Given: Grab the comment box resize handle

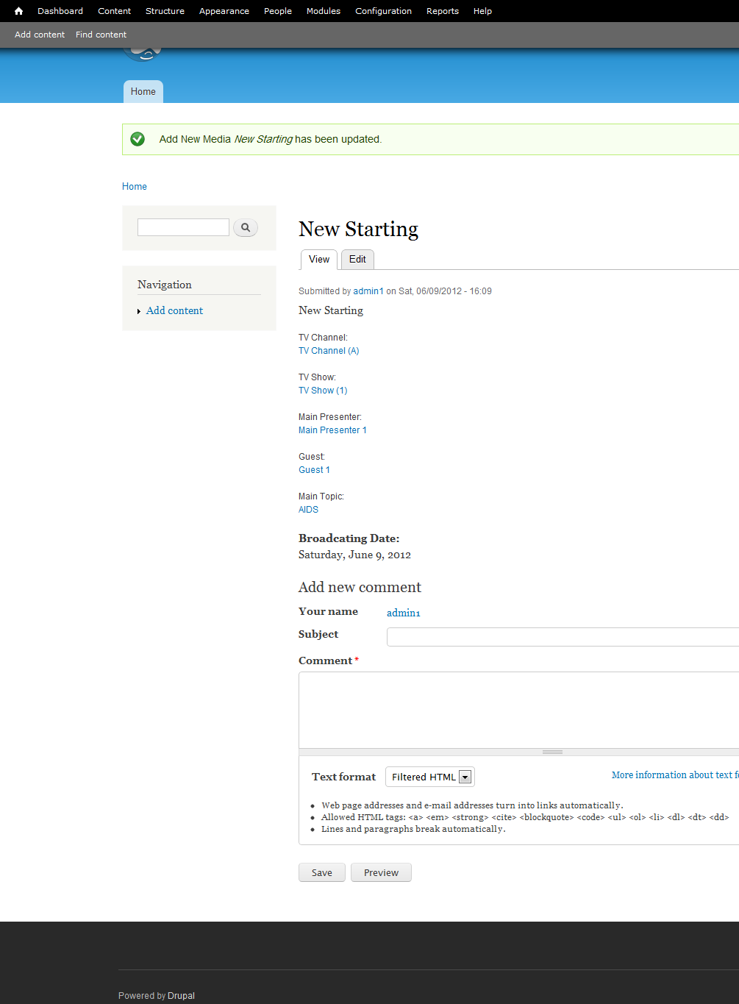Looking at the screenshot, I should [552, 752].
